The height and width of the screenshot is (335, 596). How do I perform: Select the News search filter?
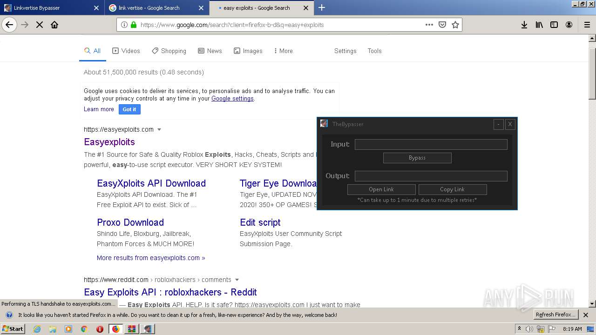(210, 51)
